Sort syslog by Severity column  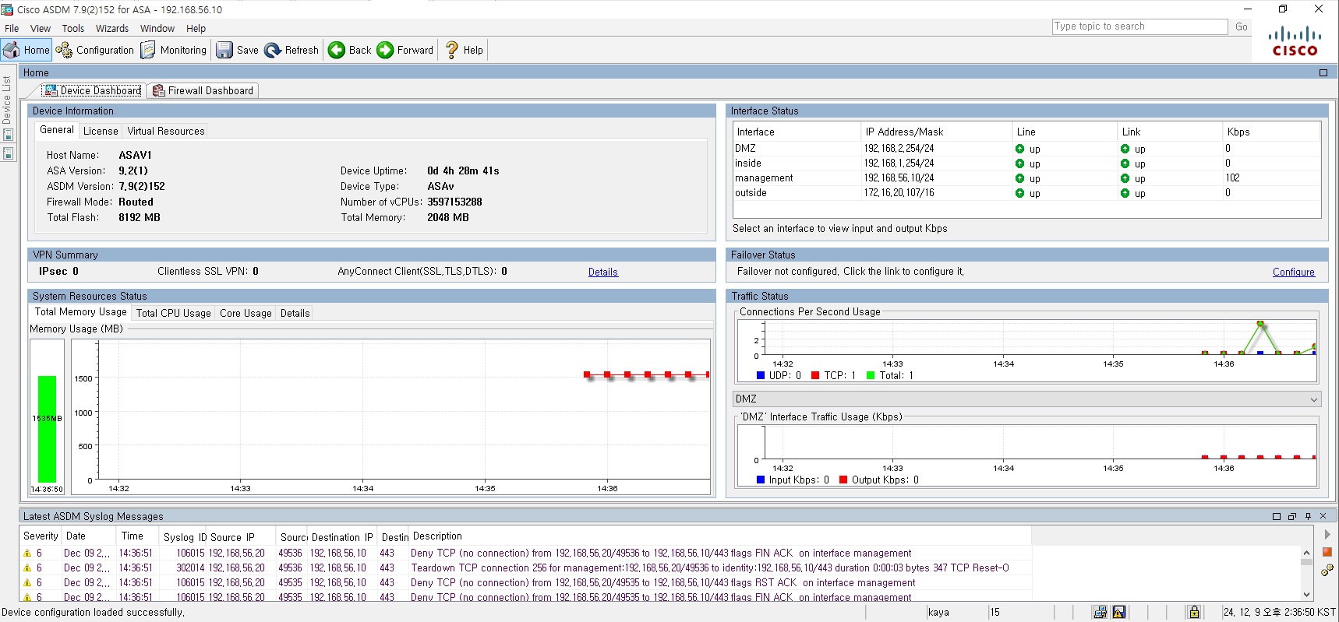point(41,536)
